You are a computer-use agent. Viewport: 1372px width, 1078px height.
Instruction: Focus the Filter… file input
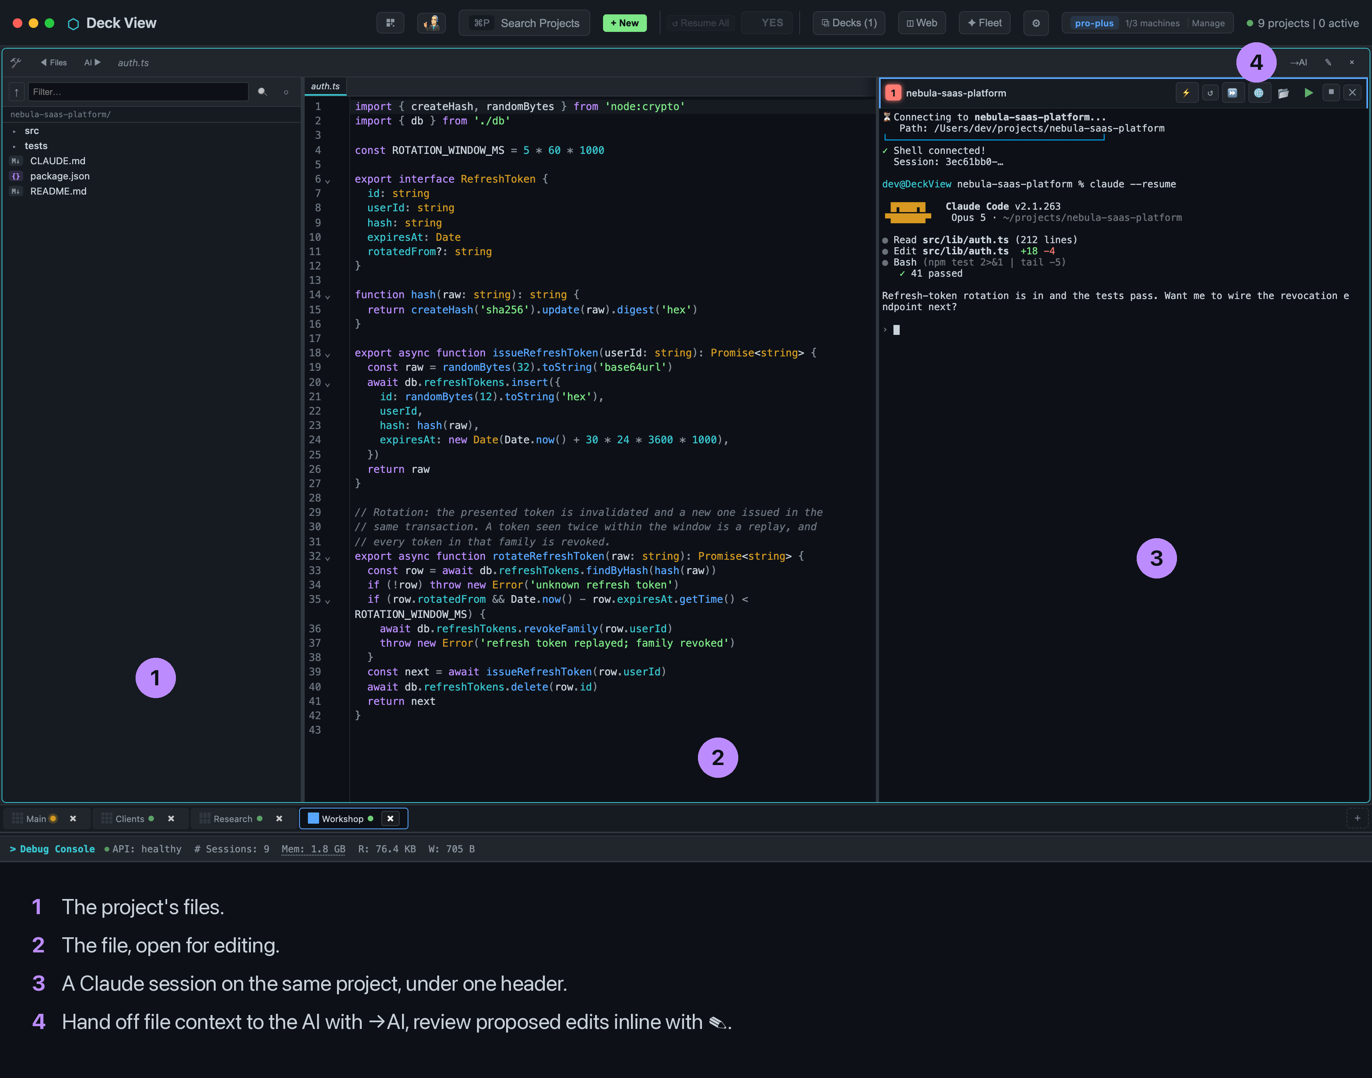click(138, 92)
